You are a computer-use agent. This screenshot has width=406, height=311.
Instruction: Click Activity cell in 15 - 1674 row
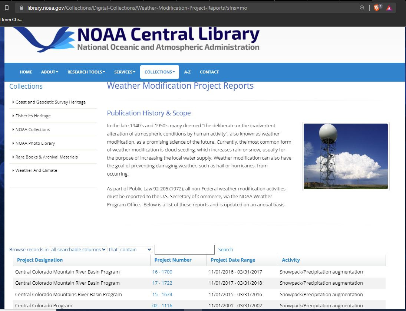[x=321, y=294]
